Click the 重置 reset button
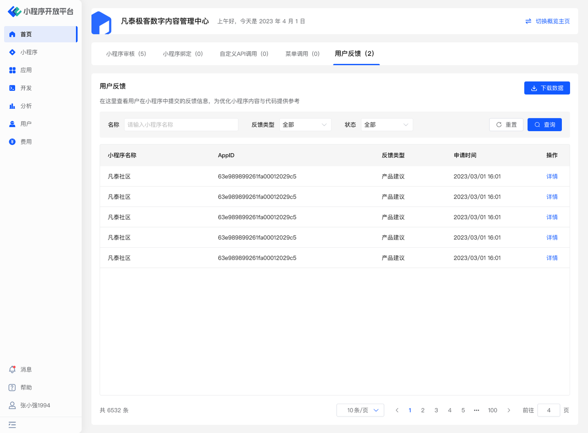588x433 pixels. click(x=506, y=125)
